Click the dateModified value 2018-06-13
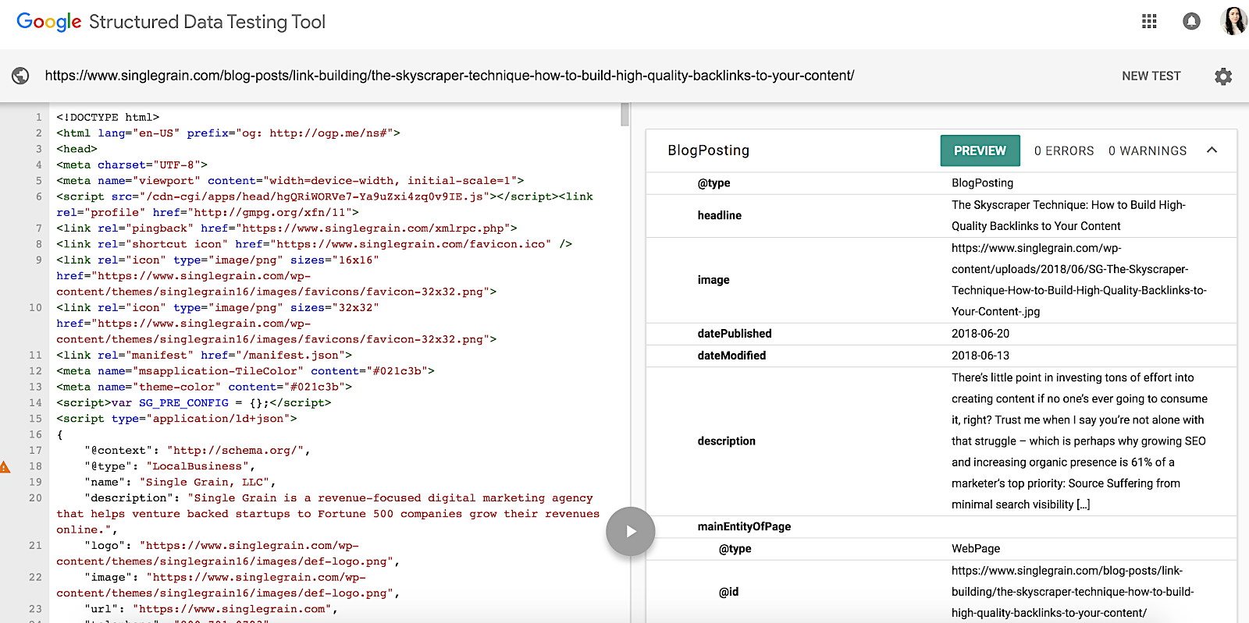Viewport: 1249px width, 623px height. 980,356
